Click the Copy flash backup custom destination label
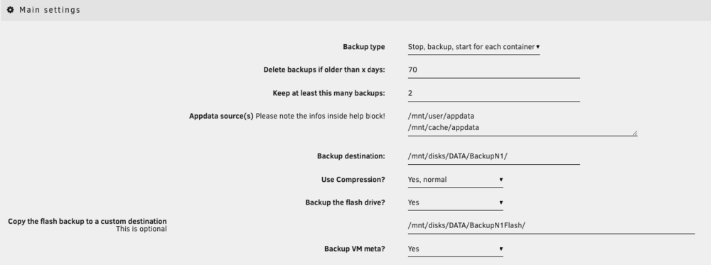The height and width of the screenshot is (265, 711). (x=87, y=222)
